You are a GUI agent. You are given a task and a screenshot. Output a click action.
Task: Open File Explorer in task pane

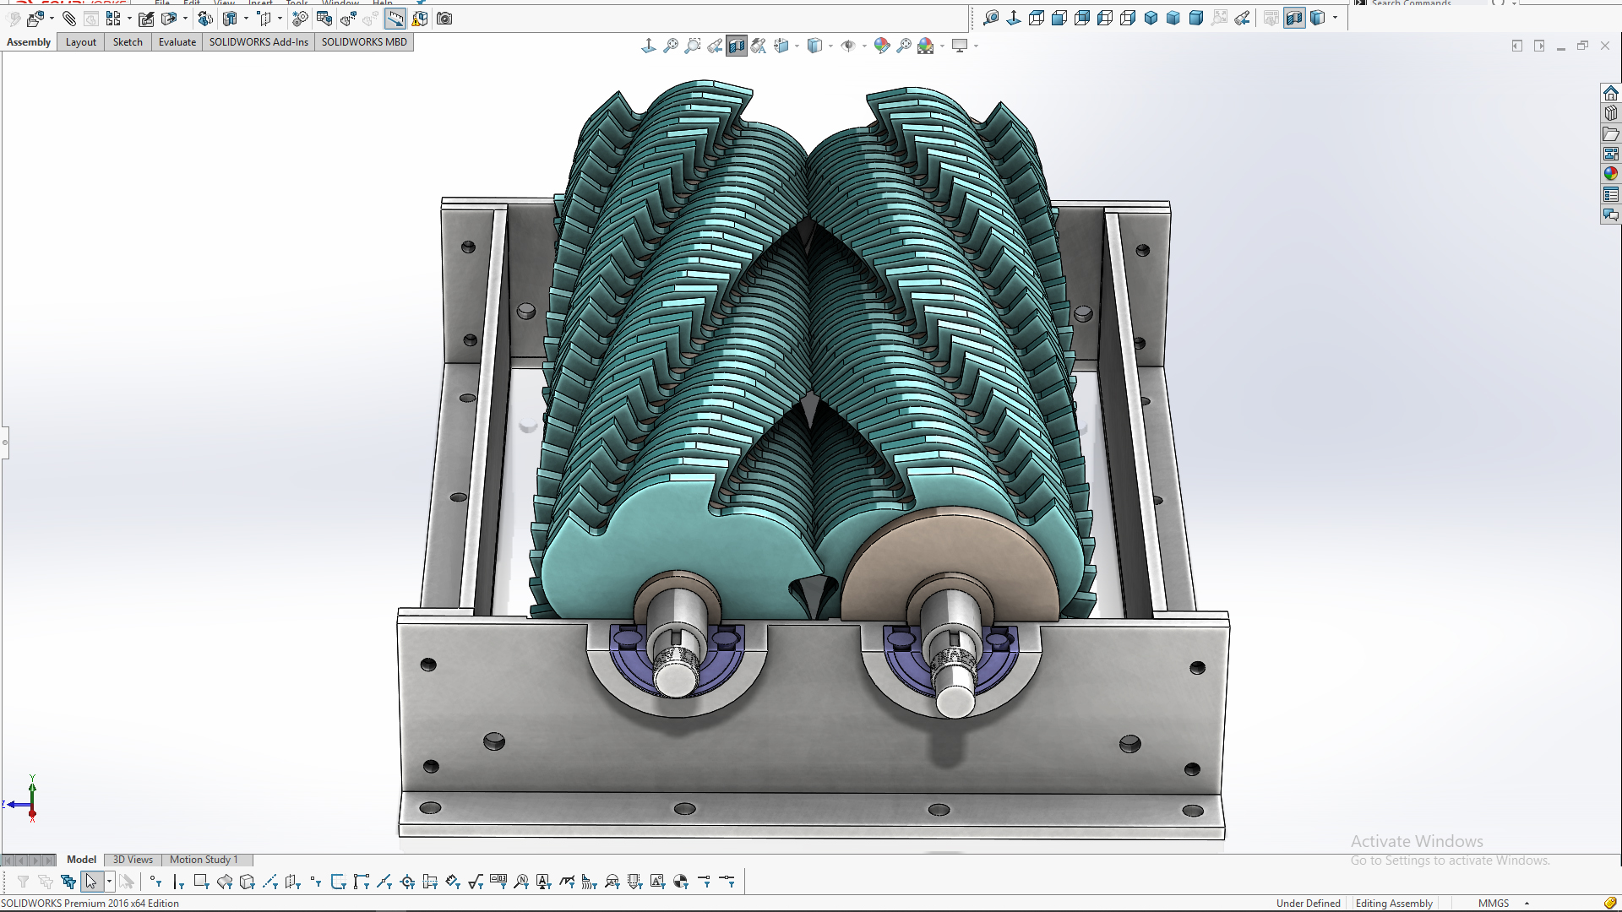[x=1611, y=133]
